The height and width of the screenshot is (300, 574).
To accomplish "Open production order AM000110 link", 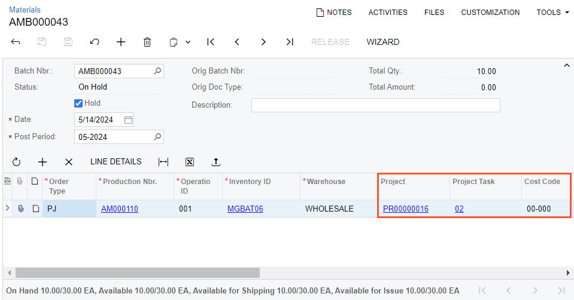I will 120,209.
